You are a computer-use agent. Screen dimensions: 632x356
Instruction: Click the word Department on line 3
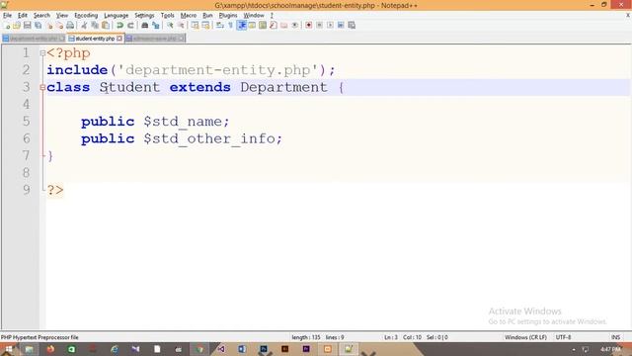coord(283,88)
